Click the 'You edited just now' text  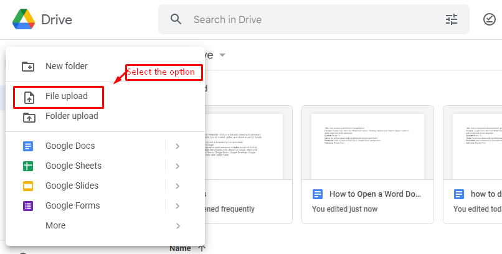tap(345, 209)
